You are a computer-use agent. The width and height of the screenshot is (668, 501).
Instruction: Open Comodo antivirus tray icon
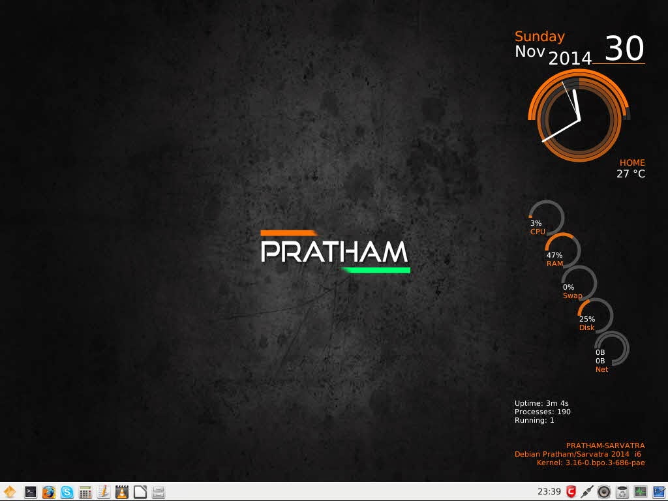click(x=571, y=492)
